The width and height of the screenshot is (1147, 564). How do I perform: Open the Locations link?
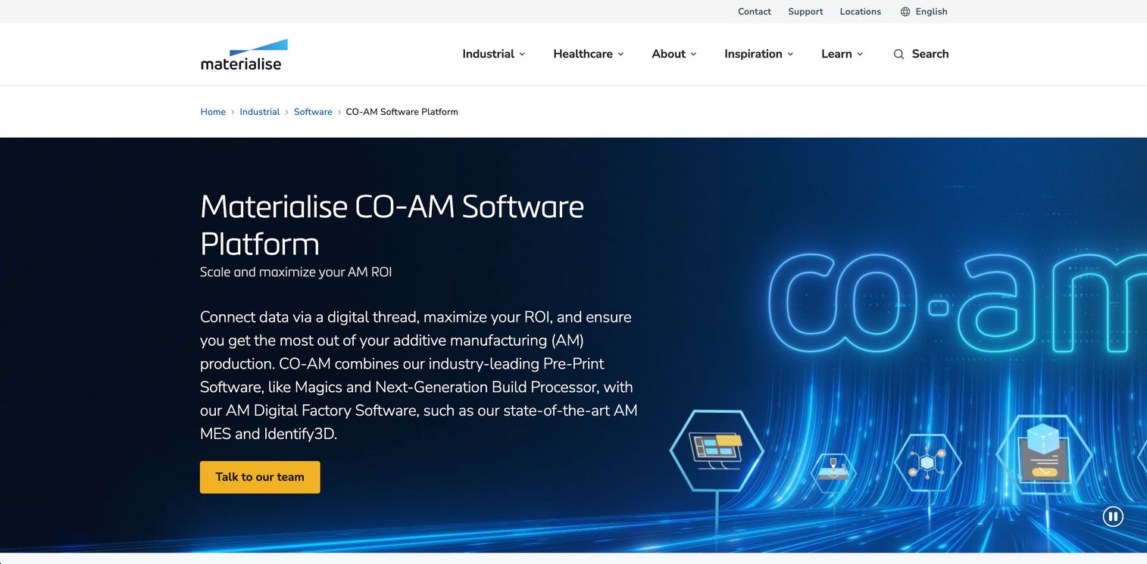click(x=861, y=11)
